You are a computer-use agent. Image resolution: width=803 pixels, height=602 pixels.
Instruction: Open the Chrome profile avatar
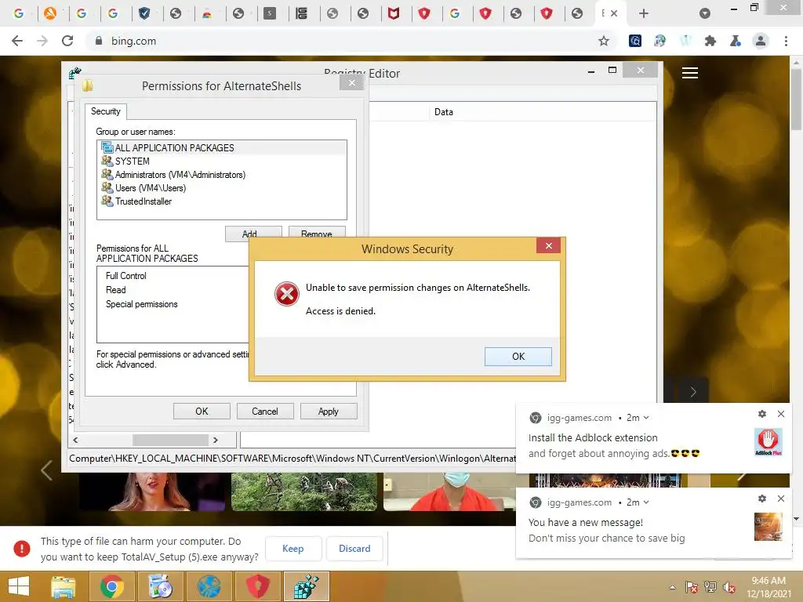pyautogui.click(x=761, y=41)
